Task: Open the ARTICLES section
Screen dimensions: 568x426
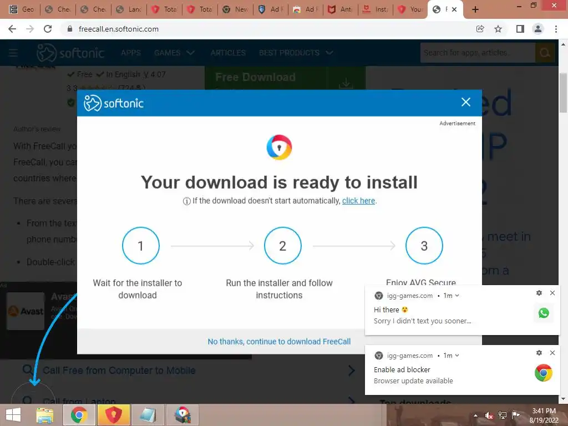Action: pos(228,53)
